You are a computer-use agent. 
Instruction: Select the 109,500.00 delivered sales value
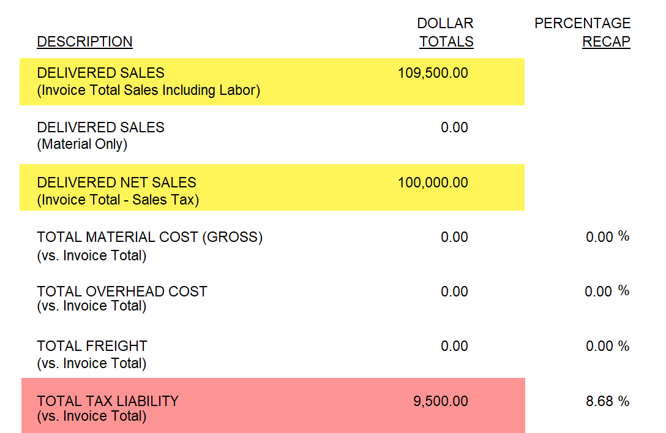[433, 73]
